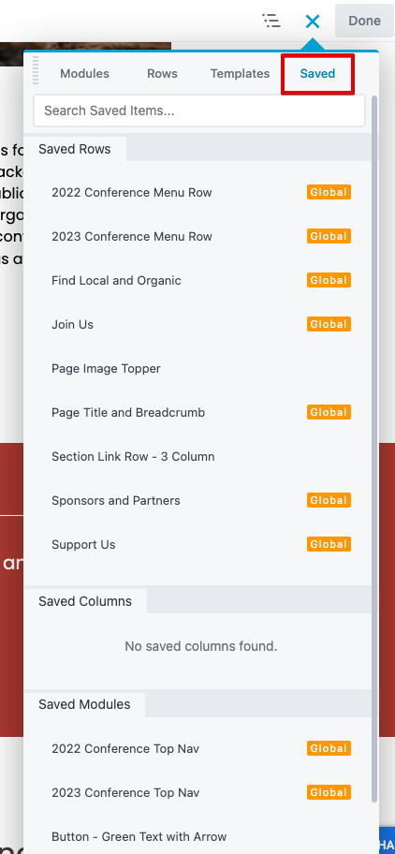Close the content panel with blue X
This screenshot has width=395, height=854.
point(313,22)
